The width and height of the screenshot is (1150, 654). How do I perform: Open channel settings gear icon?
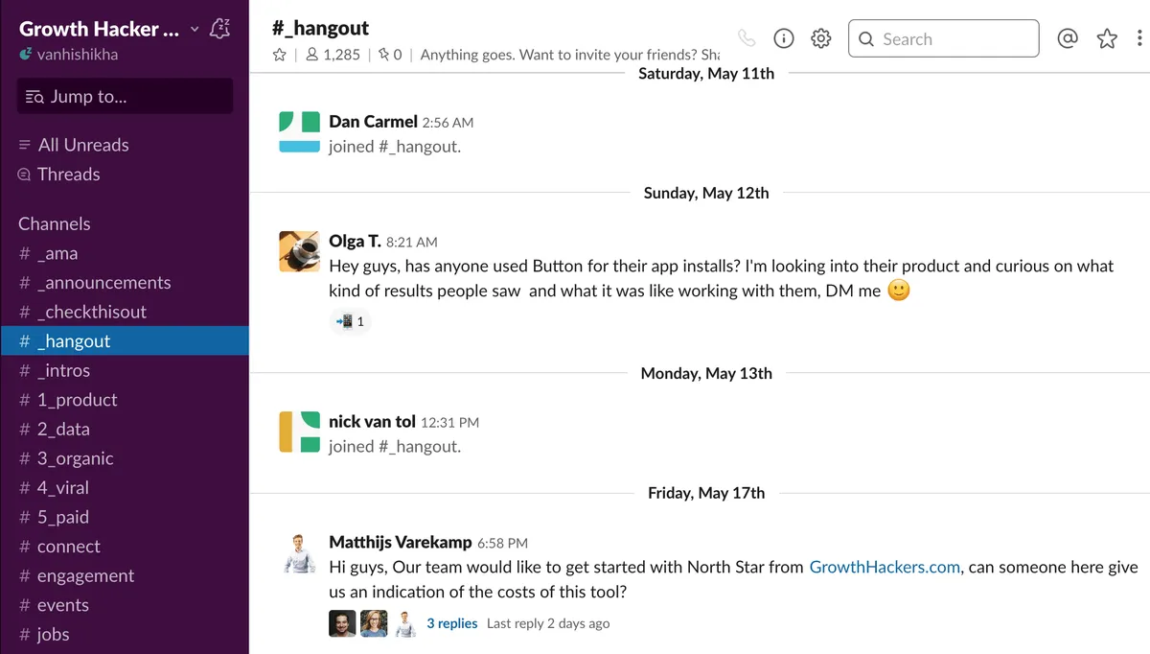[x=821, y=38]
